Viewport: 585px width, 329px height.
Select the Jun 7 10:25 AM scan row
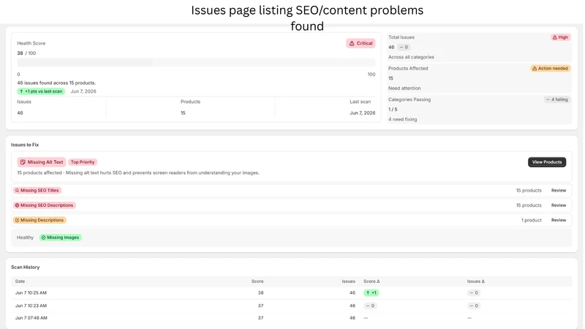click(x=291, y=293)
